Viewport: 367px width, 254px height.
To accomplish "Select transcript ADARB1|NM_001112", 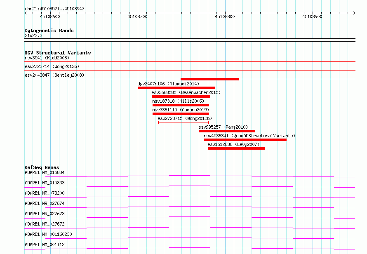I will tap(45, 245).
